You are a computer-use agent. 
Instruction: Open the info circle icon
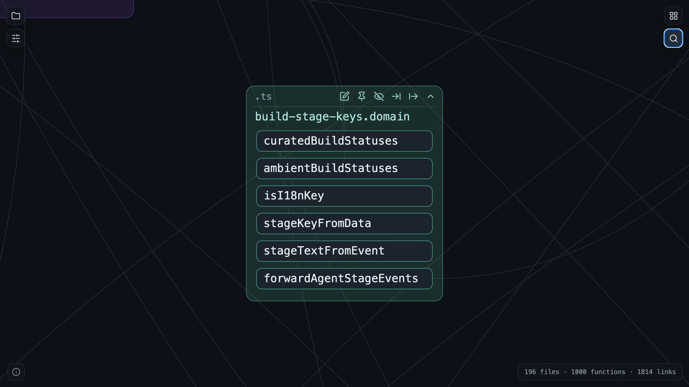pyautogui.click(x=16, y=372)
